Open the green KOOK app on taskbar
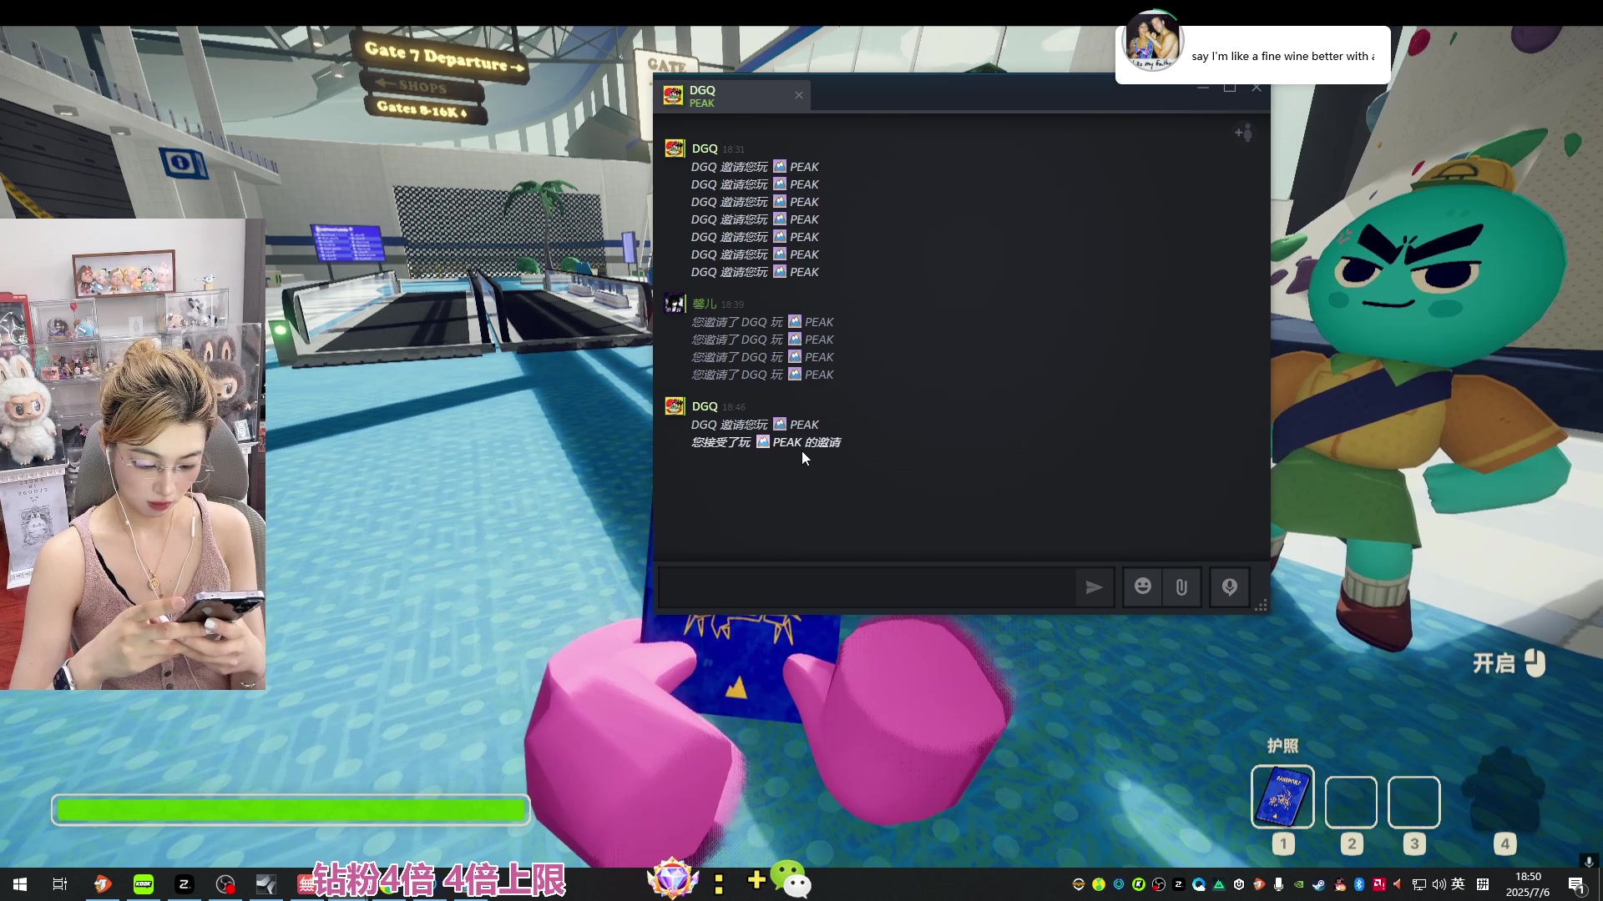The width and height of the screenshot is (1603, 901). pos(144,884)
